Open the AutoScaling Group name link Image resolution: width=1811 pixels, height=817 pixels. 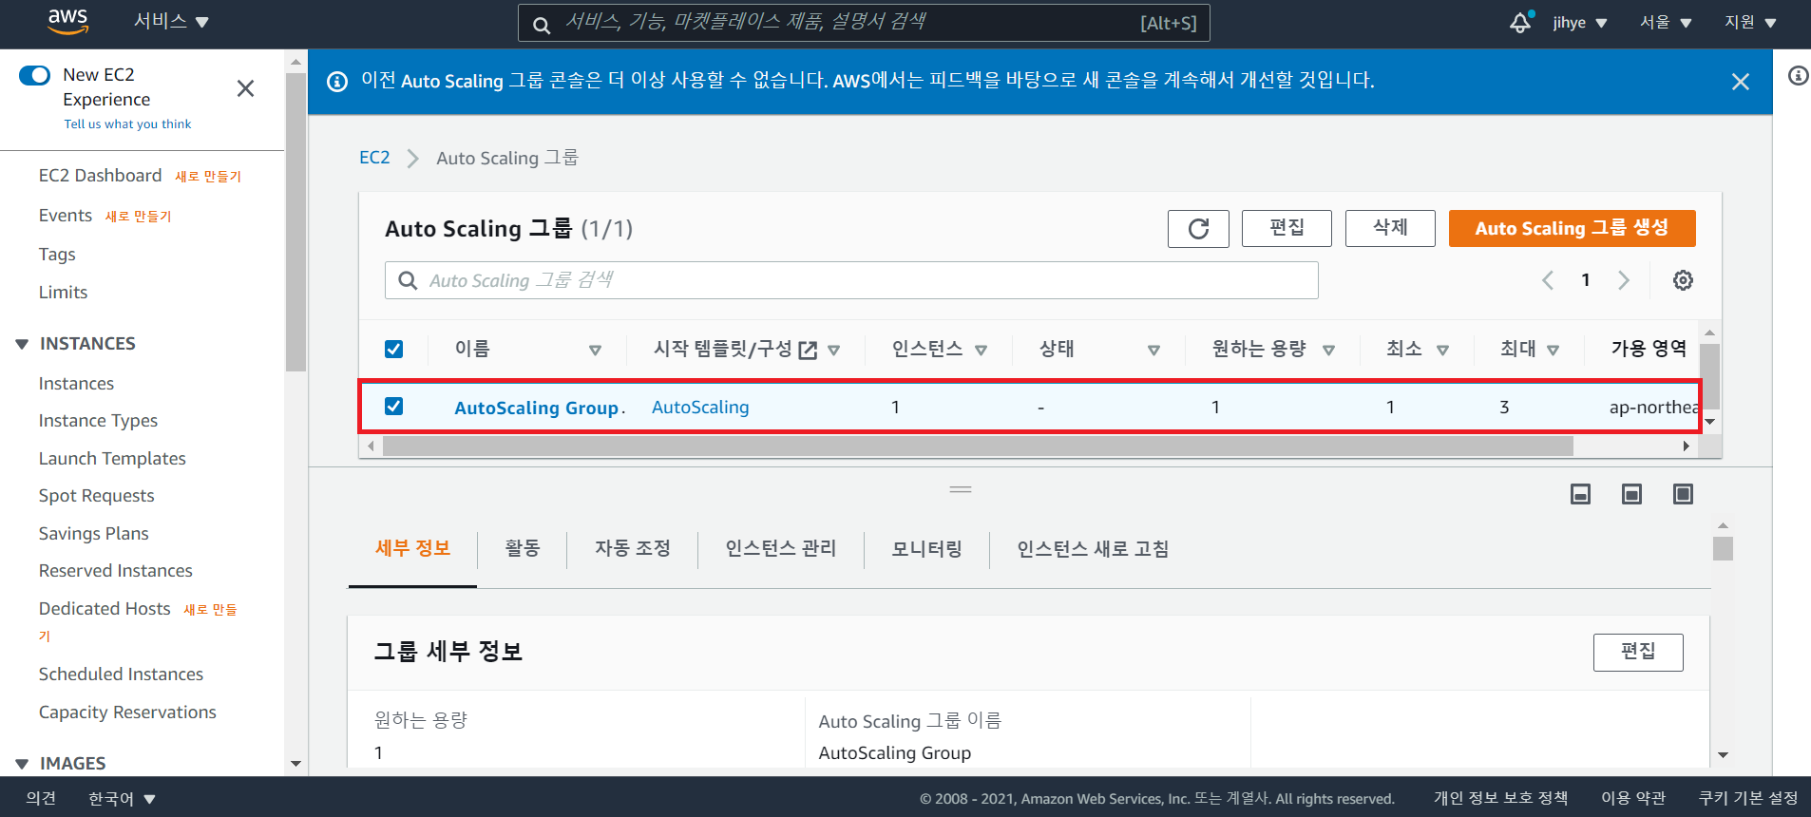[x=539, y=408]
